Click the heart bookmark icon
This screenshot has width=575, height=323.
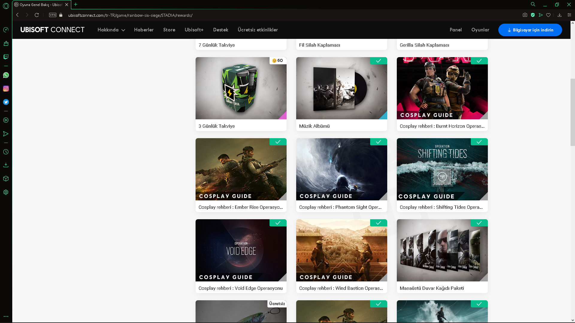coord(548,15)
